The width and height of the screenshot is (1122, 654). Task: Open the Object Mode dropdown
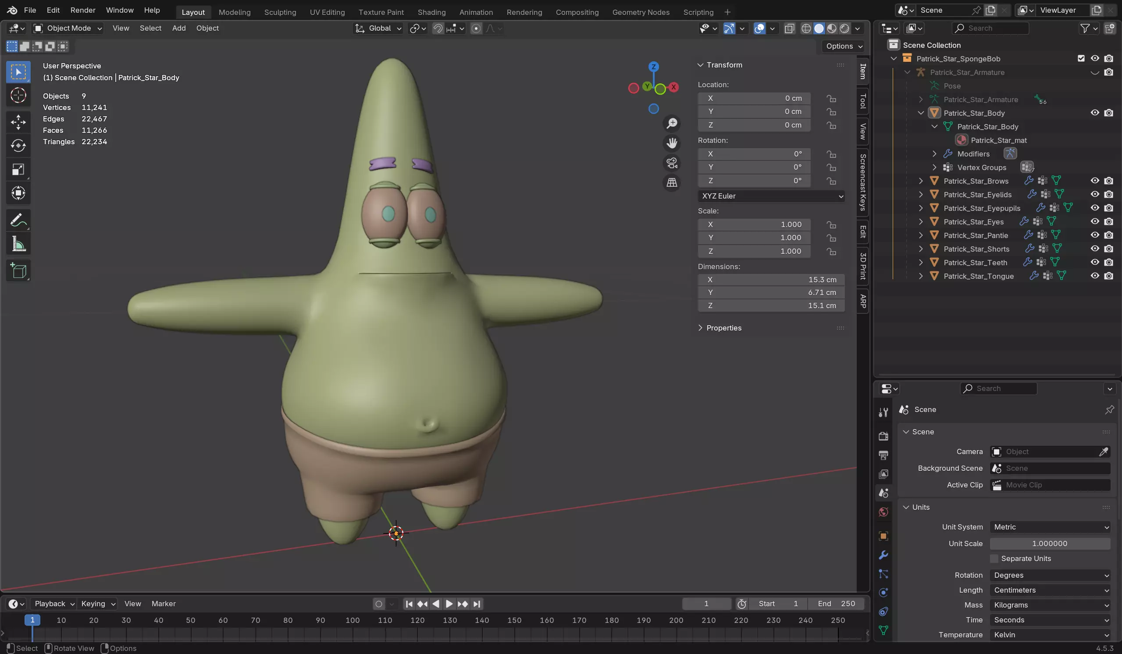68,28
